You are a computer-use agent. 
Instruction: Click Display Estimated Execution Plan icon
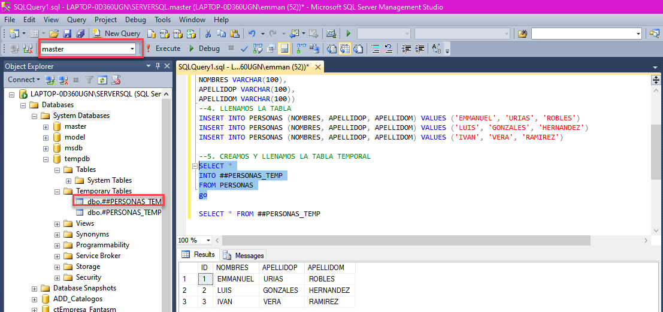click(x=258, y=49)
